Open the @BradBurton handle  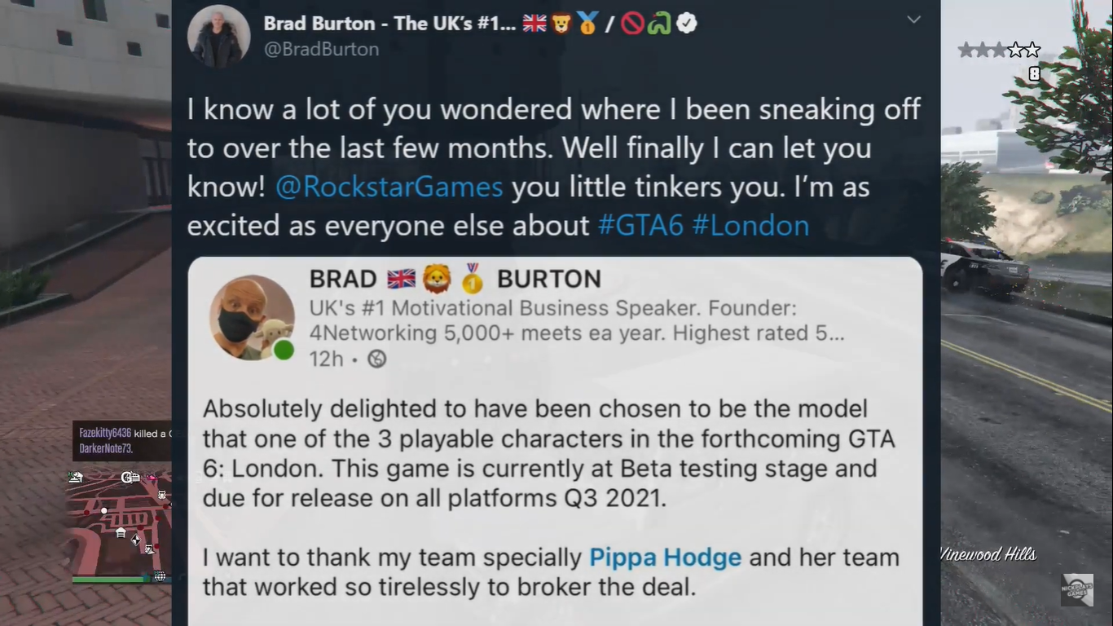pyautogui.click(x=321, y=49)
